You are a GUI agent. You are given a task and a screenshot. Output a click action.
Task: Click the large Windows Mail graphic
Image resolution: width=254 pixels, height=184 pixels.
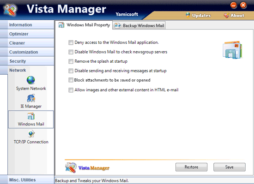[x=232, y=50]
